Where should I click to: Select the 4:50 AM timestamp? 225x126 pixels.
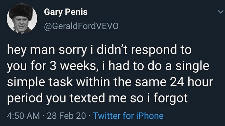pos(23,116)
